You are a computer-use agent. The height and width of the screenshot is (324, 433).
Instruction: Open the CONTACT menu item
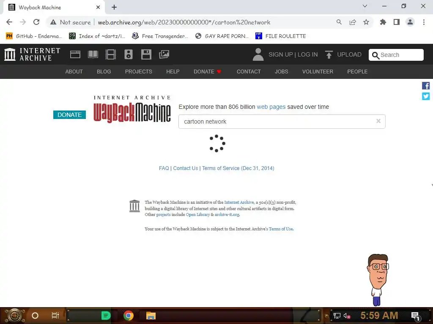point(249,72)
